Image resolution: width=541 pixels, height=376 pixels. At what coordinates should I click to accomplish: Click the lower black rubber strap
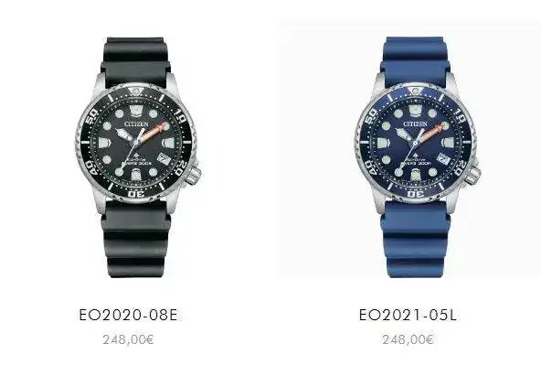point(136,239)
